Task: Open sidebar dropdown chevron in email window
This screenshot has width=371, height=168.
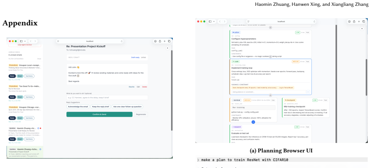Action: point(25,41)
